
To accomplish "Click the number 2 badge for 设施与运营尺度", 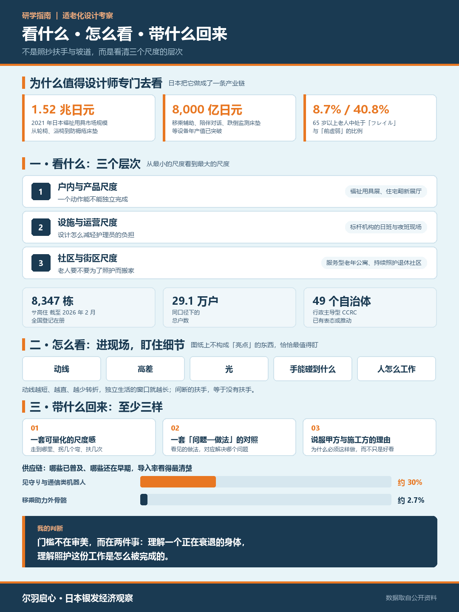I will point(41,227).
